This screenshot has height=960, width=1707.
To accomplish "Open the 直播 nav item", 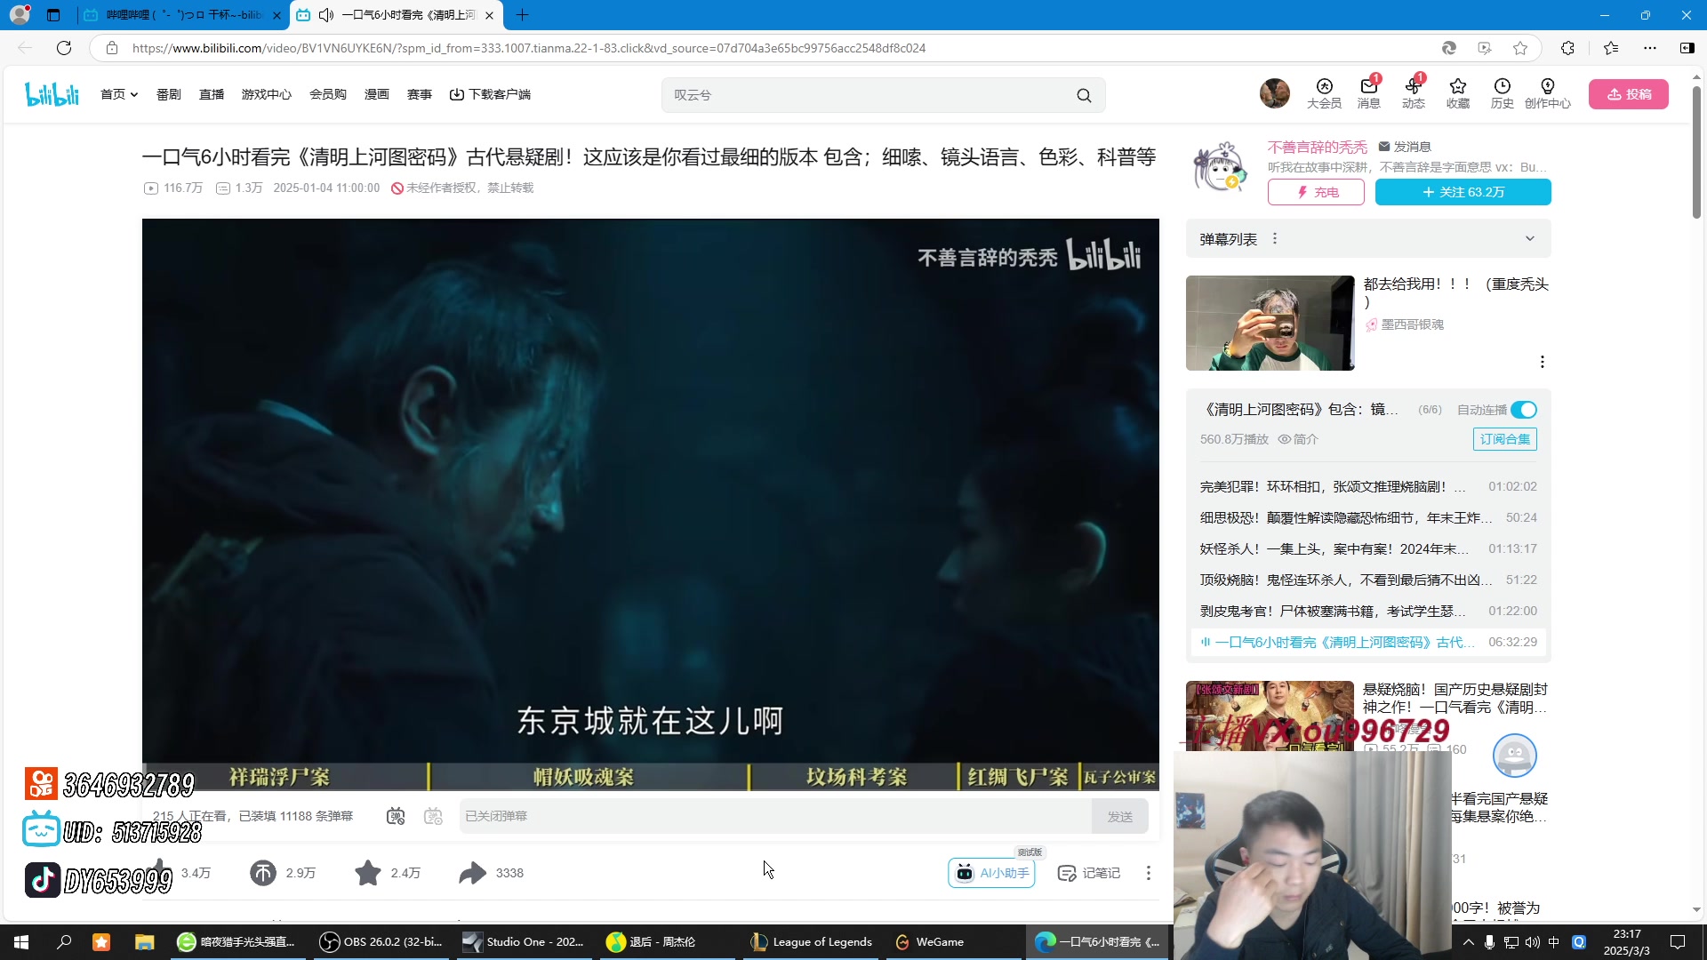I will coord(212,94).
